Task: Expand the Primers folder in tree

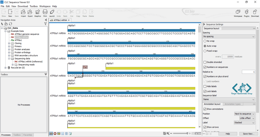Action: pos(9,46)
